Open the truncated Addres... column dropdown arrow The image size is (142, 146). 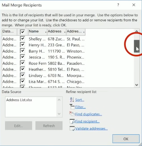coord(84,32)
